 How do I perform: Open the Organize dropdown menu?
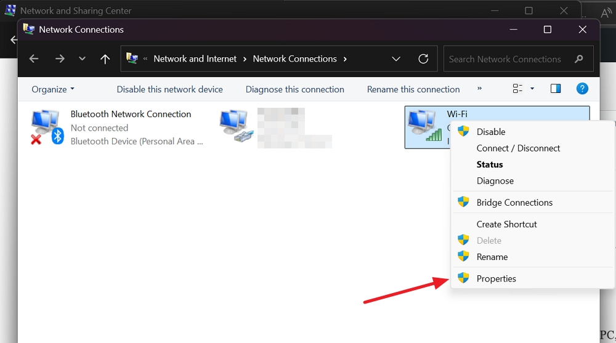point(53,89)
